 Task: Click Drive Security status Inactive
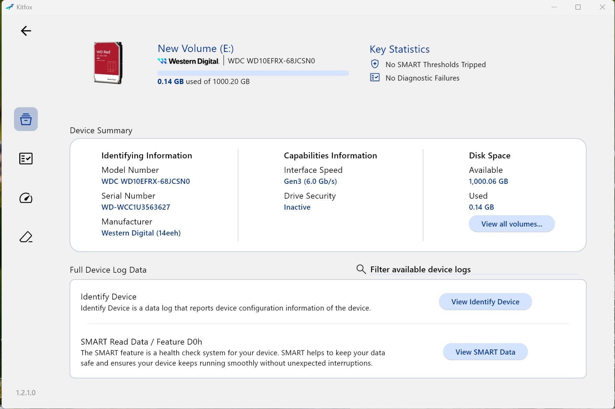click(x=297, y=207)
